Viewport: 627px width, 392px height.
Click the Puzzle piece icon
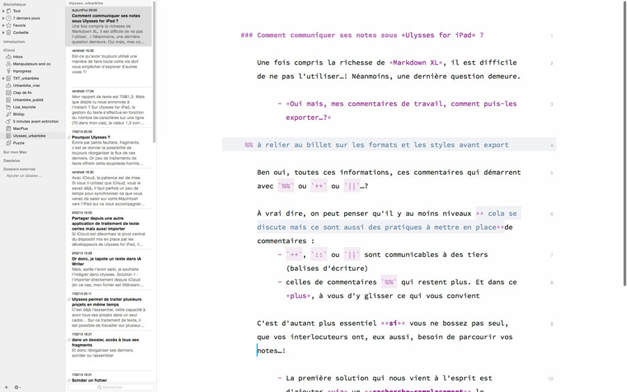(x=8, y=143)
